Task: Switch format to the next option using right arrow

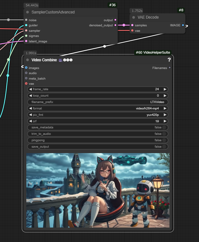Action: tap(165, 108)
